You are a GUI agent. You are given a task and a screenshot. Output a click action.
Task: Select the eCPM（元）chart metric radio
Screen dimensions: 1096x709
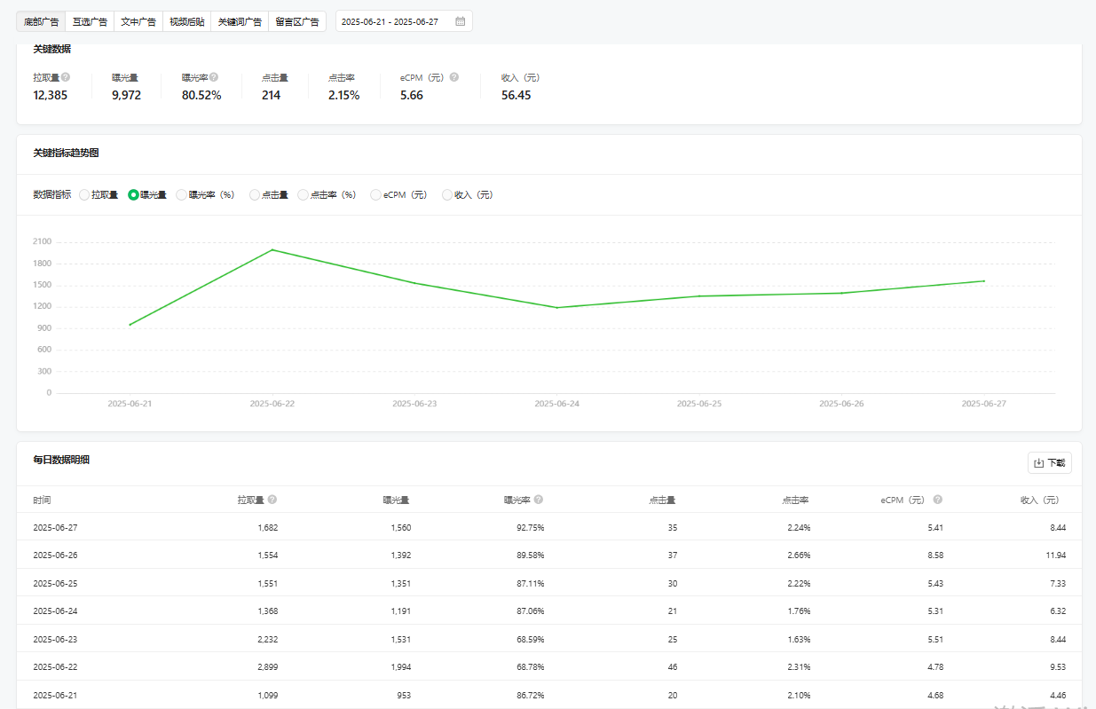[x=376, y=194]
